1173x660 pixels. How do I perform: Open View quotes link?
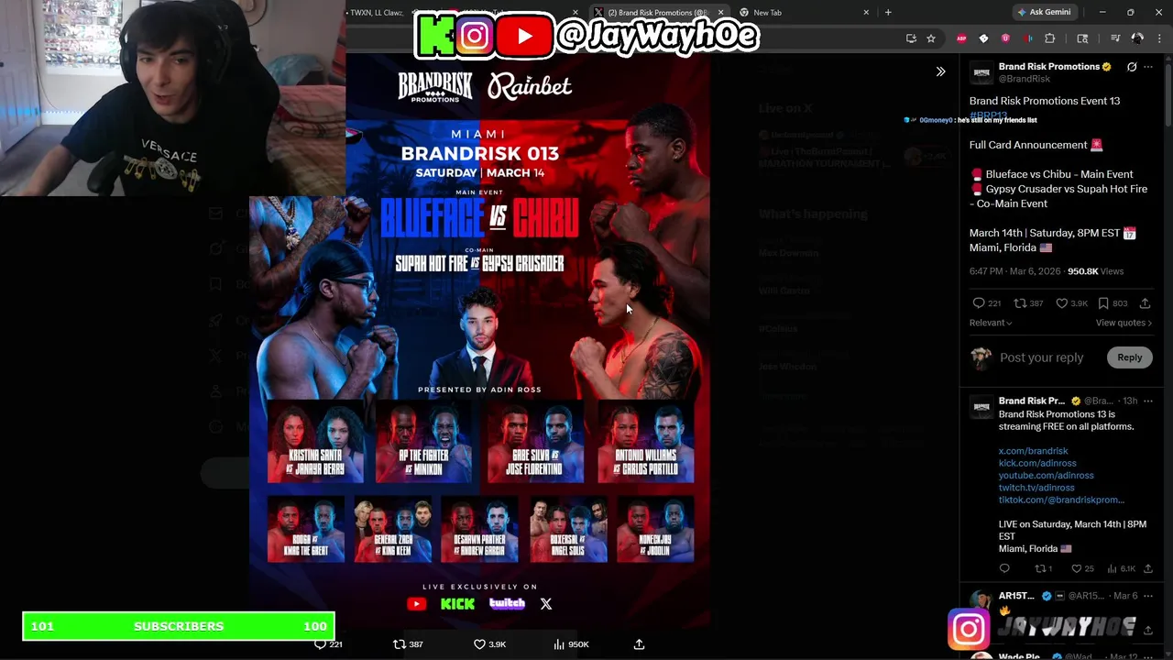pyautogui.click(x=1124, y=323)
